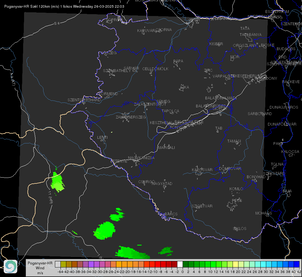
Task: Click the LENTI town label
Action: point(102,138)
